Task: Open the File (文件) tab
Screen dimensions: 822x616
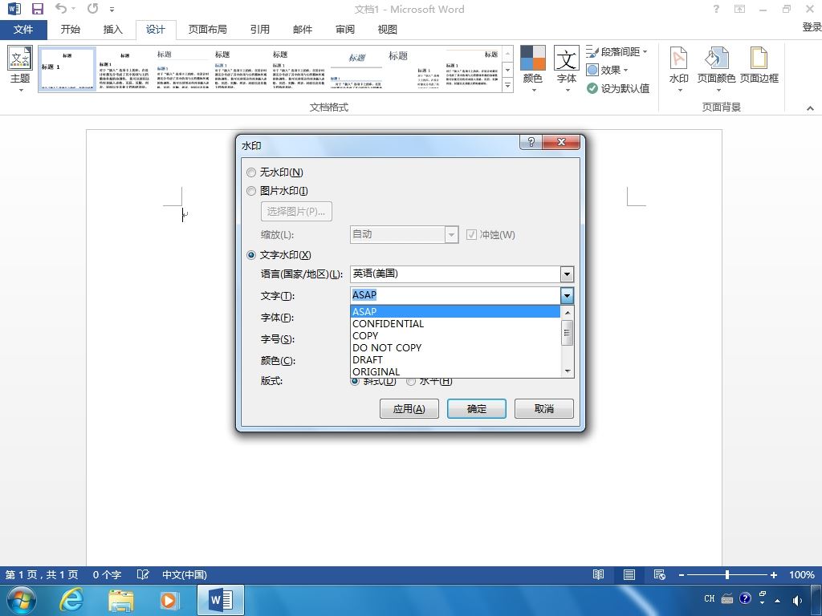Action: point(23,30)
